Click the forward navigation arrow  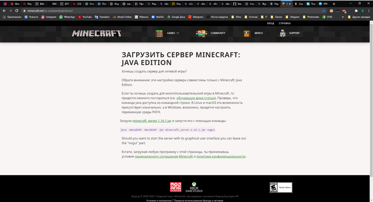point(11,11)
